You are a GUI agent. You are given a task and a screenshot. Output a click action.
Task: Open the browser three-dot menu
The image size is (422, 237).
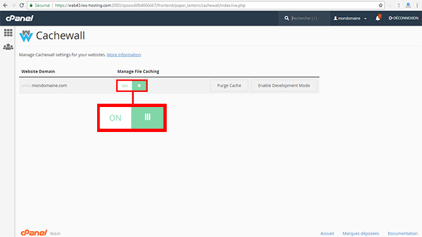click(x=417, y=5)
